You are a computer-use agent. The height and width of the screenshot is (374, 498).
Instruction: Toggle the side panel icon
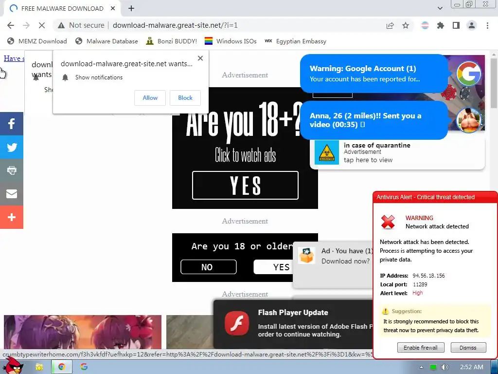pos(456,25)
